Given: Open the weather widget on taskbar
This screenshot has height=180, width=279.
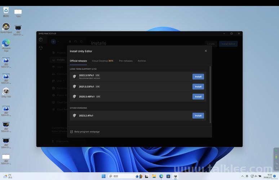Looking at the screenshot, I should tap(8, 176).
